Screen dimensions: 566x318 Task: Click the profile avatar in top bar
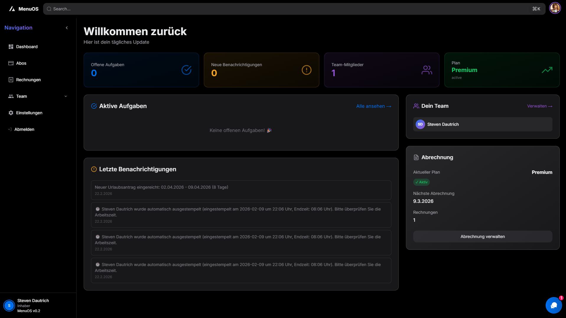point(555,8)
